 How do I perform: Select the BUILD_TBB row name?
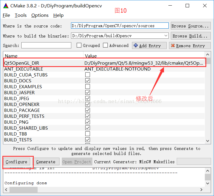(15, 134)
